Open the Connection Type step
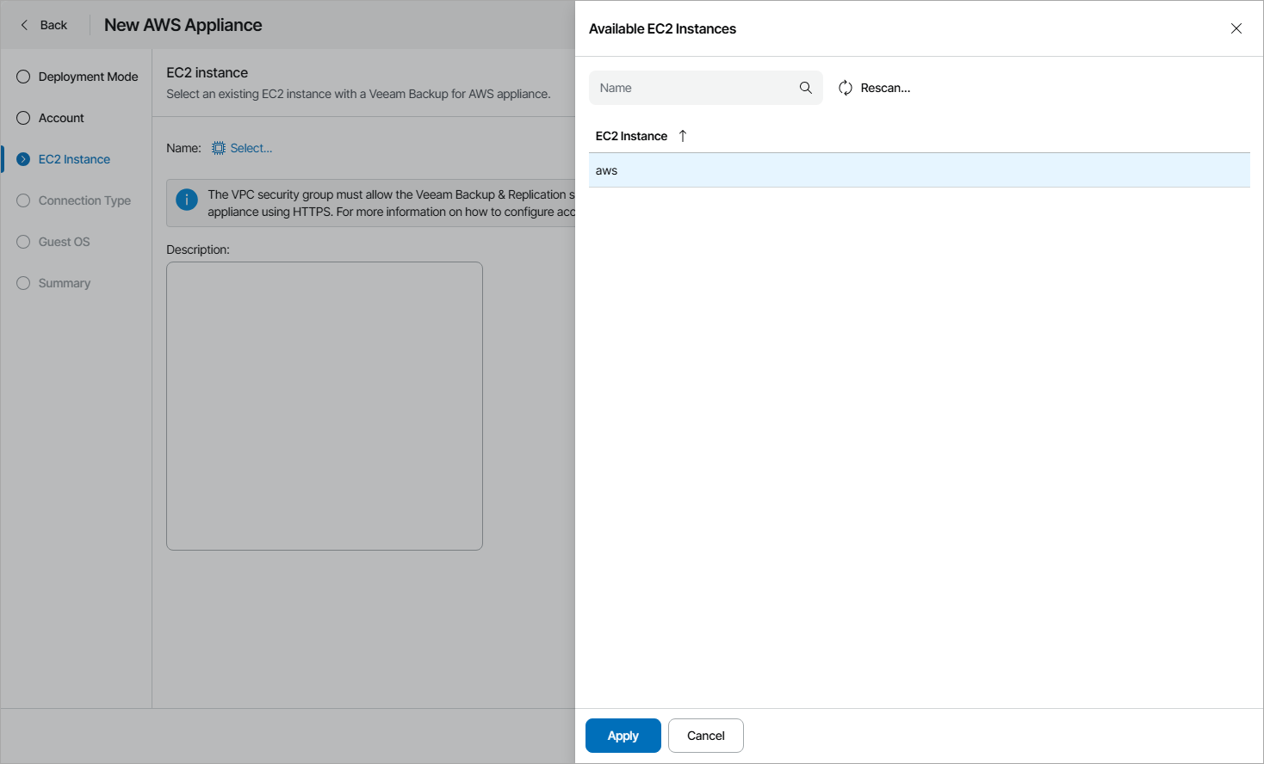The width and height of the screenshot is (1264, 764). 84,200
